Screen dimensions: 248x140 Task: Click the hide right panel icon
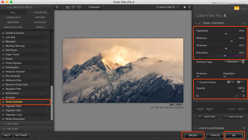click(x=189, y=7)
